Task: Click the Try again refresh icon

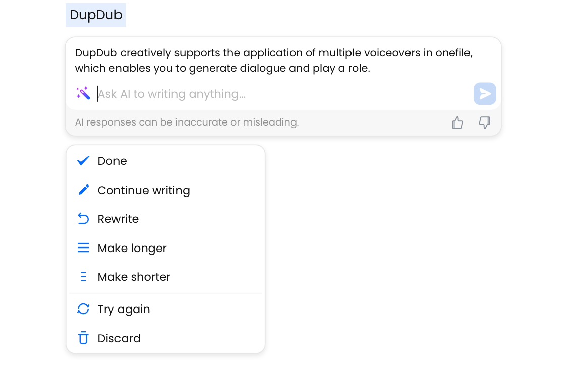Action: tap(84, 309)
